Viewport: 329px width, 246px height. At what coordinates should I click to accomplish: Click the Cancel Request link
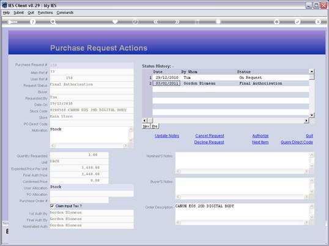210,136
